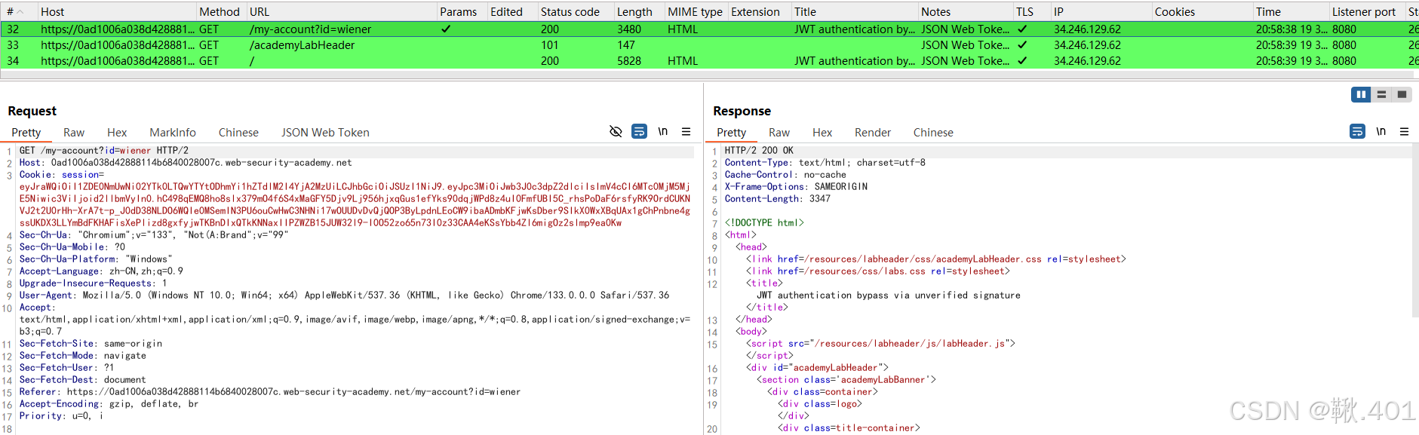Image resolution: width=1419 pixels, height=435 pixels.
Task: Open MarkInfo tab in Request panel
Action: [x=173, y=132]
